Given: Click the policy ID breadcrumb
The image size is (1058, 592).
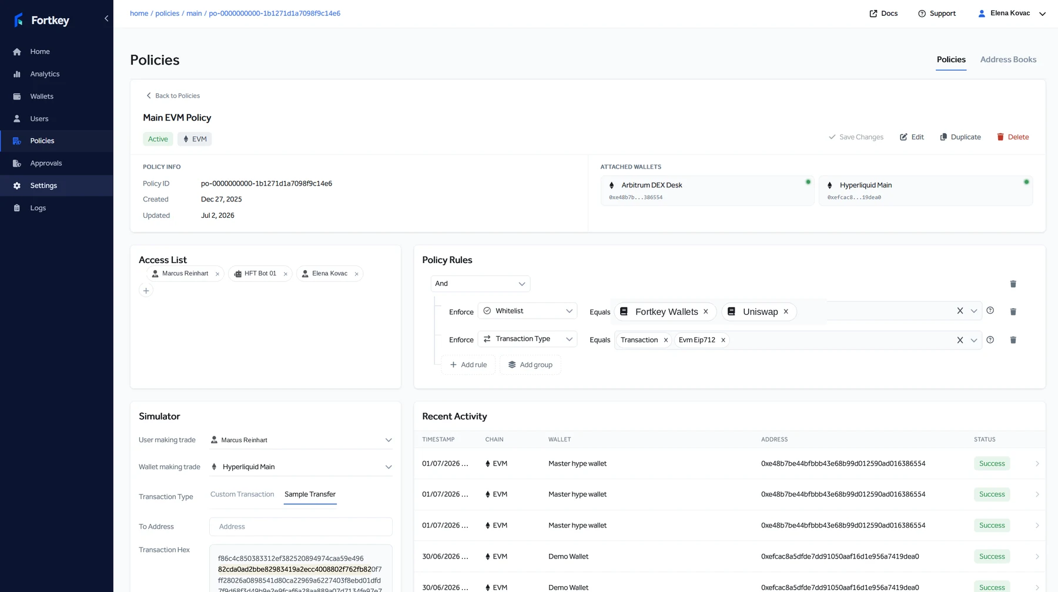Looking at the screenshot, I should (274, 14).
